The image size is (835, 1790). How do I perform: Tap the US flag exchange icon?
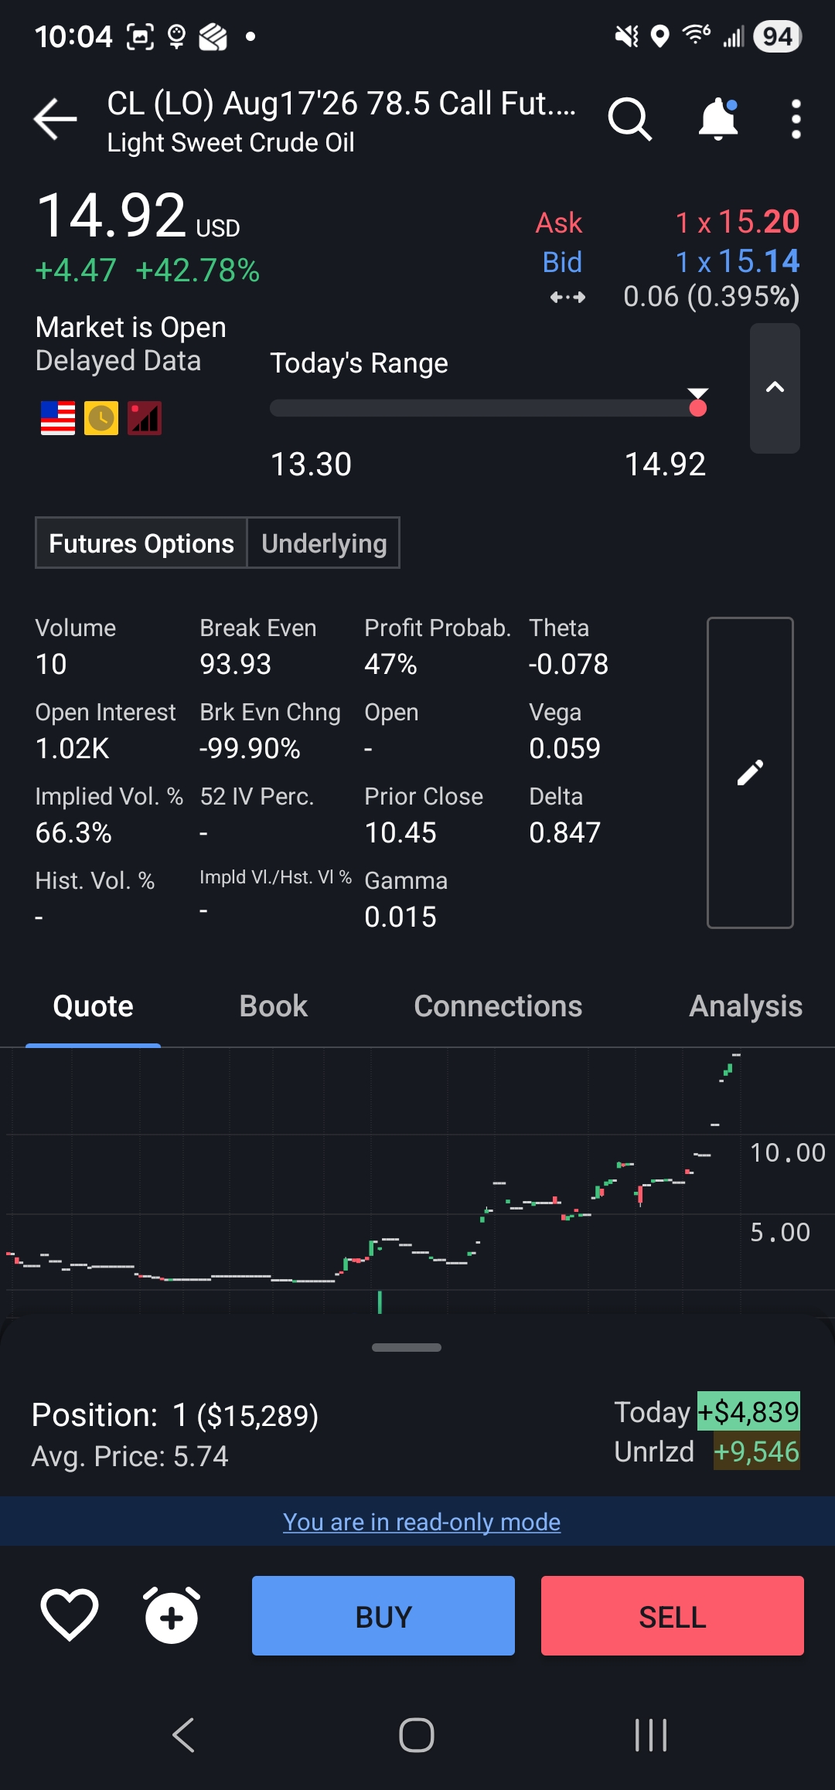[58, 418]
